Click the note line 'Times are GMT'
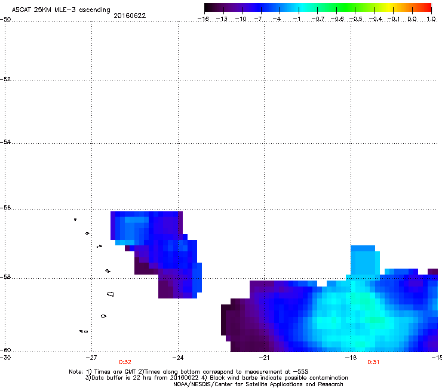This screenshot has width=442, height=388. (115, 372)
